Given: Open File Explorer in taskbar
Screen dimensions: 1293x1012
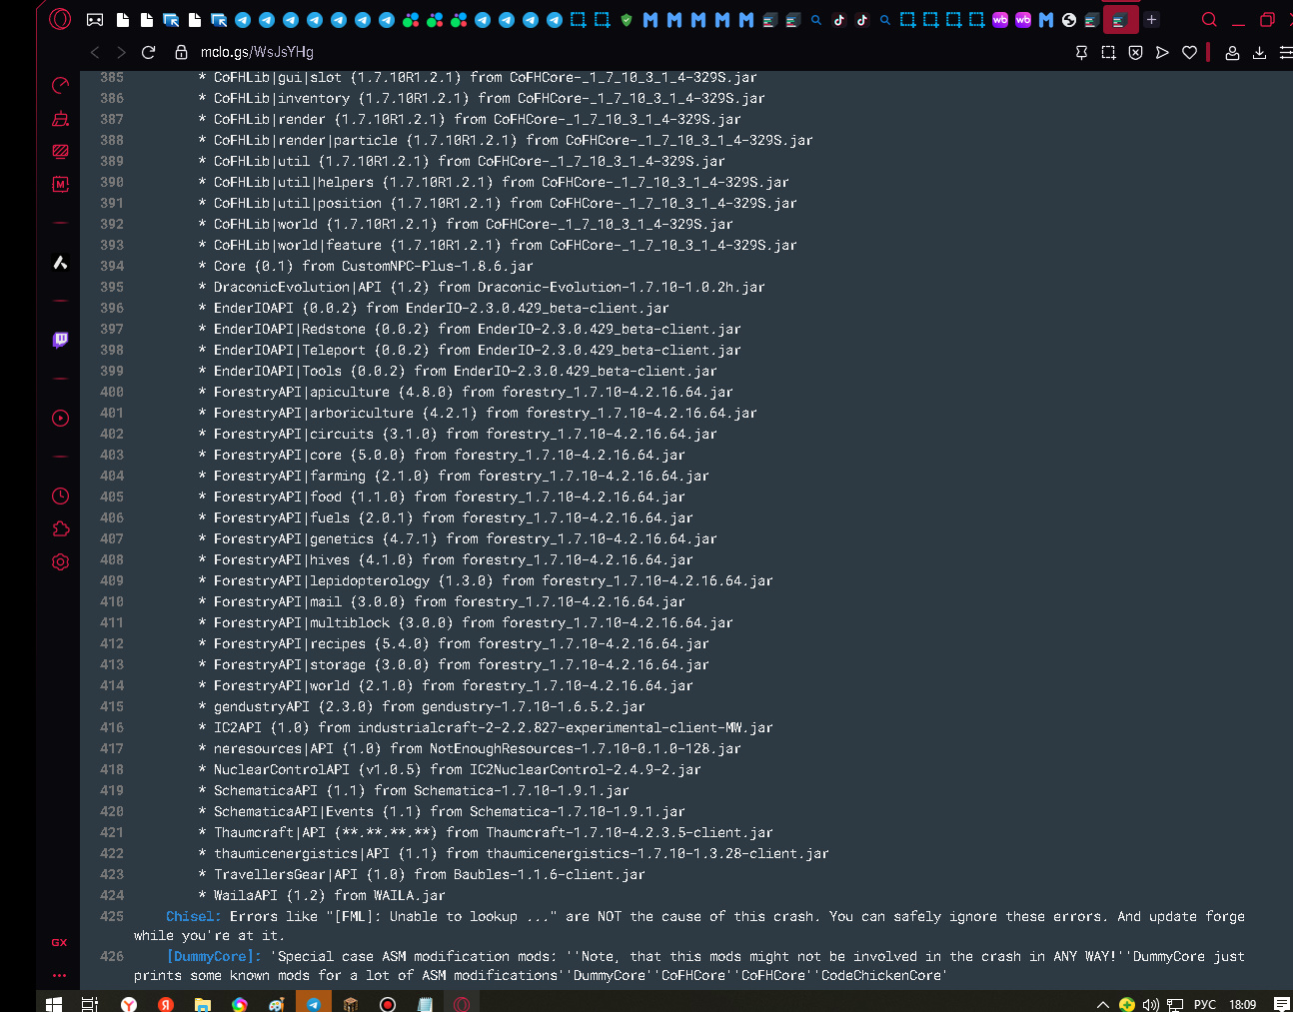Looking at the screenshot, I should (x=203, y=1003).
